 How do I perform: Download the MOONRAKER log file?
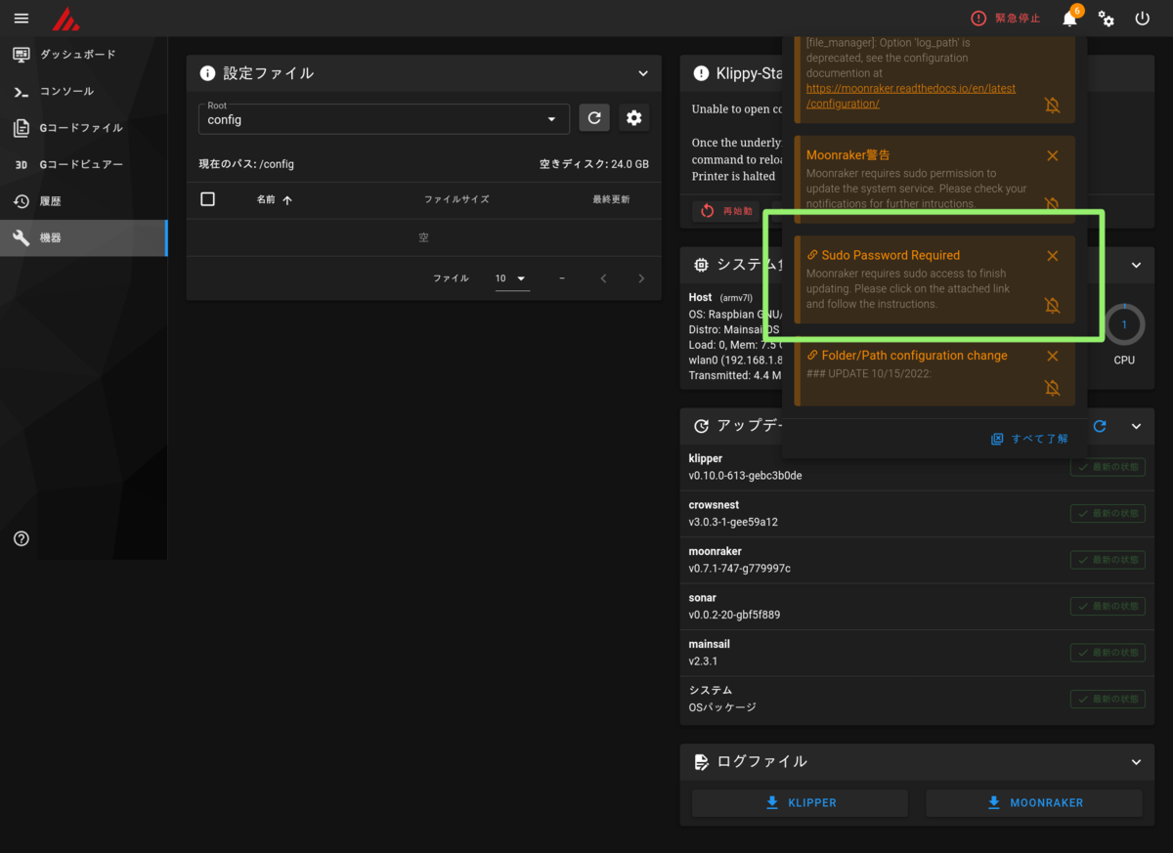pyautogui.click(x=1034, y=803)
